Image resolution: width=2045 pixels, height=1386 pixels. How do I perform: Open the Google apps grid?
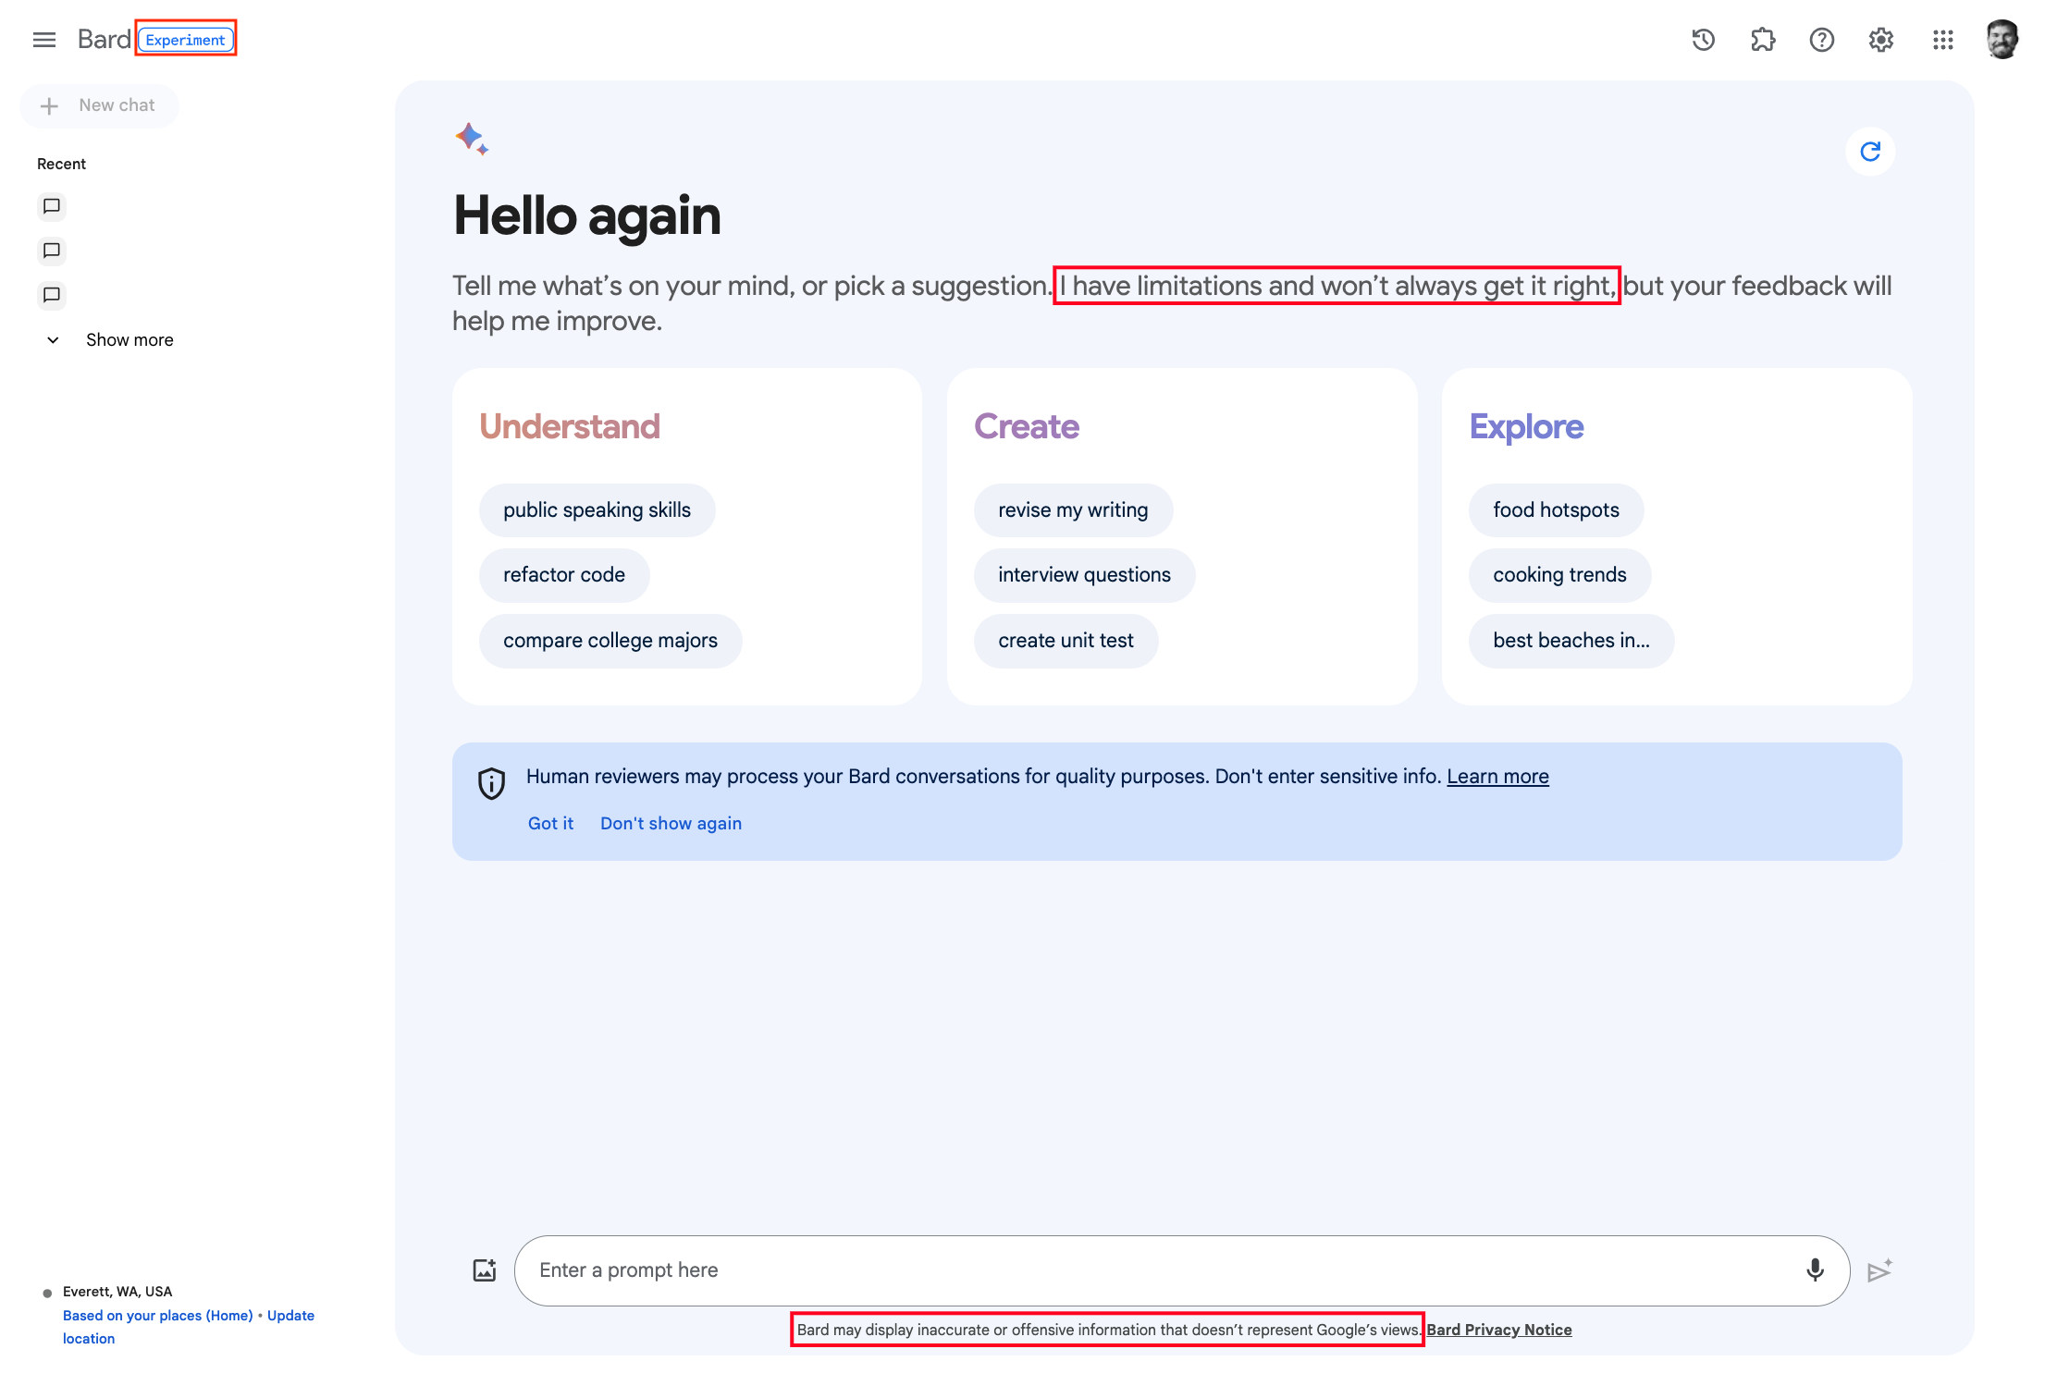click(1942, 40)
